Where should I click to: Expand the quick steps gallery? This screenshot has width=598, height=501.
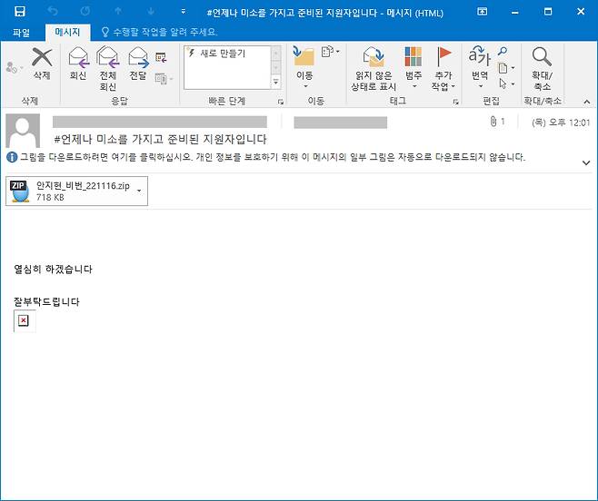[275, 82]
